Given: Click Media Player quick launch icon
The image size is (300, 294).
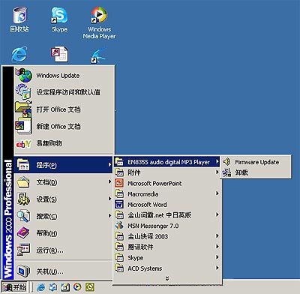Looking at the screenshot, I should (x=77, y=287).
